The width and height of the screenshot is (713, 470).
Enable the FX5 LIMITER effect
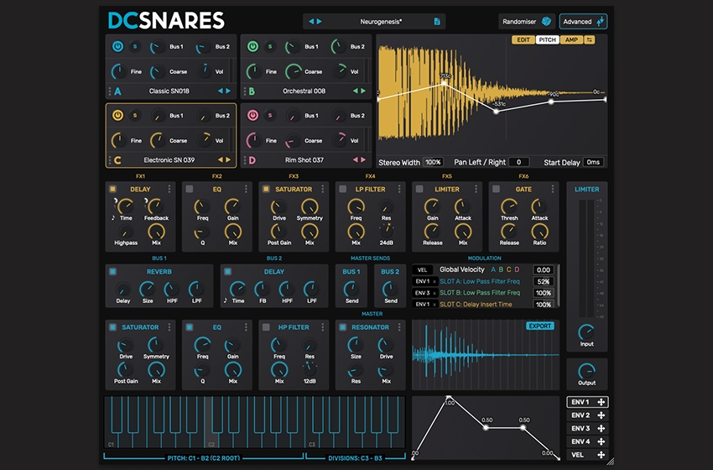click(419, 189)
